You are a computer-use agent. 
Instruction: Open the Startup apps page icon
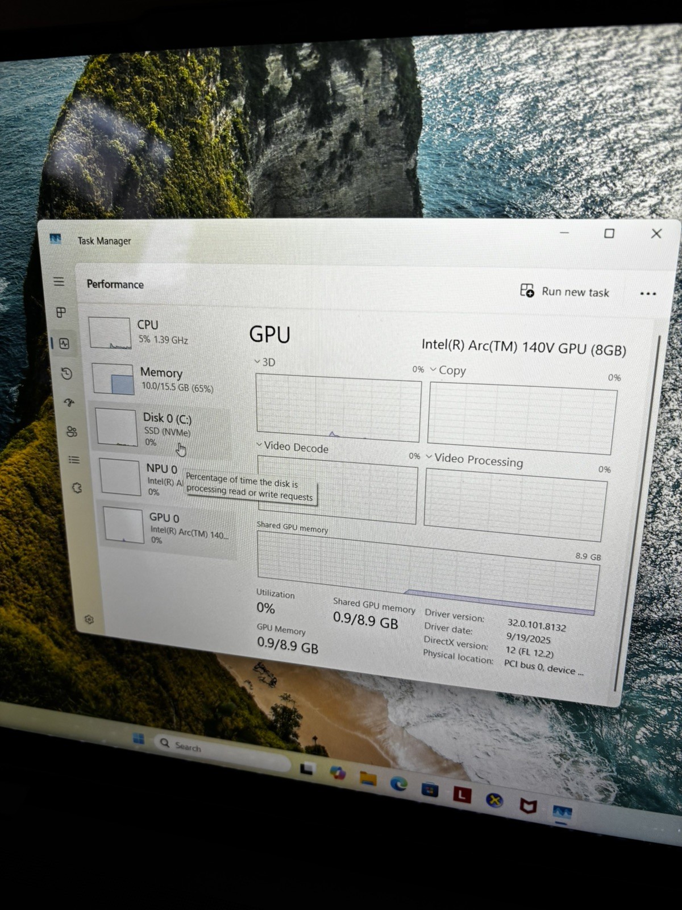click(69, 403)
